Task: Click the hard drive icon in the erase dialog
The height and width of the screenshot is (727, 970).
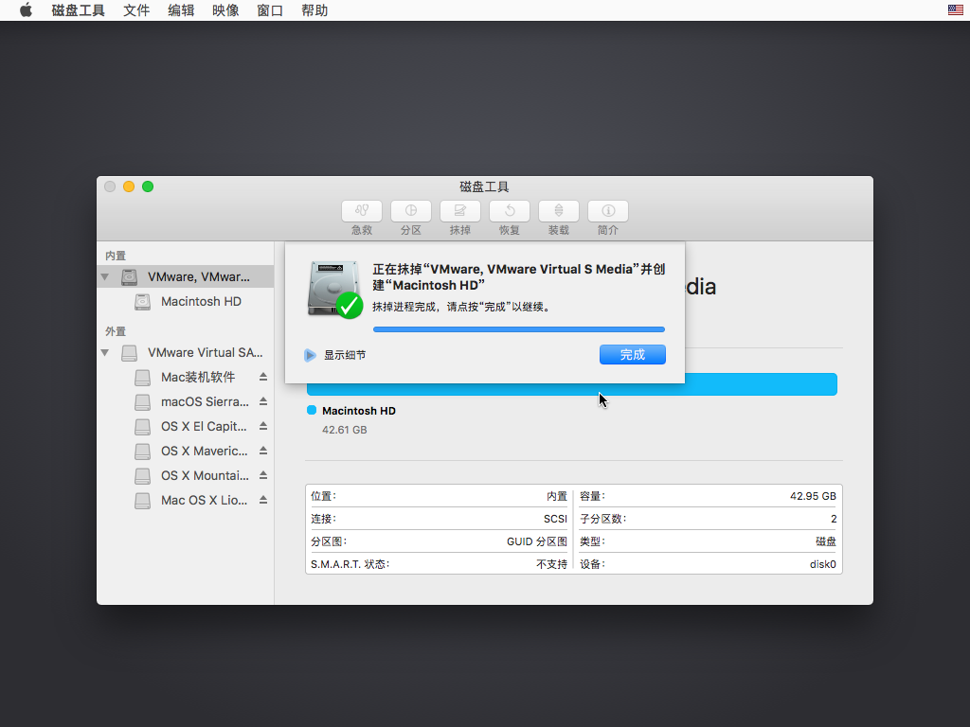Action: coord(334,290)
